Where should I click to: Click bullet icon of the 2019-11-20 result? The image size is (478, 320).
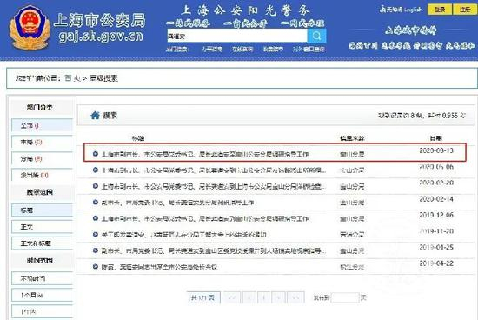(95, 234)
